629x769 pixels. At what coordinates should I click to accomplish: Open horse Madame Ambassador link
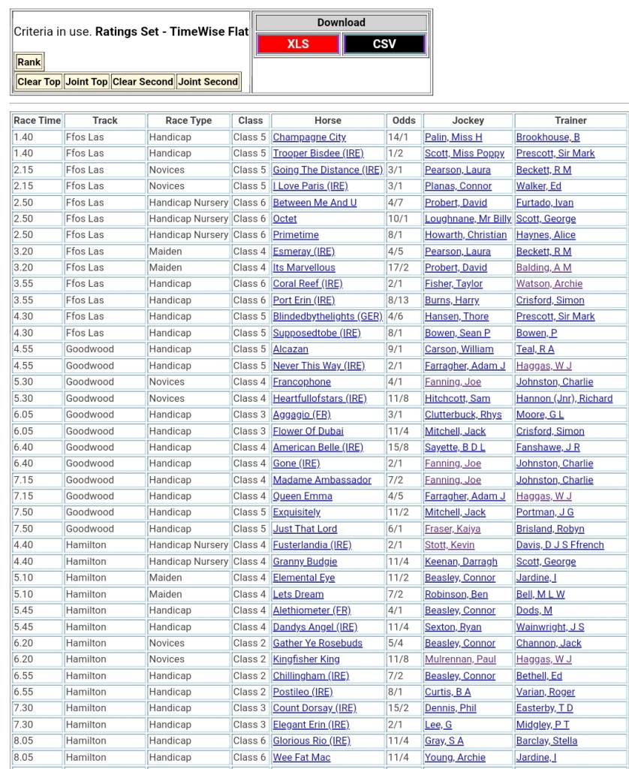click(321, 480)
